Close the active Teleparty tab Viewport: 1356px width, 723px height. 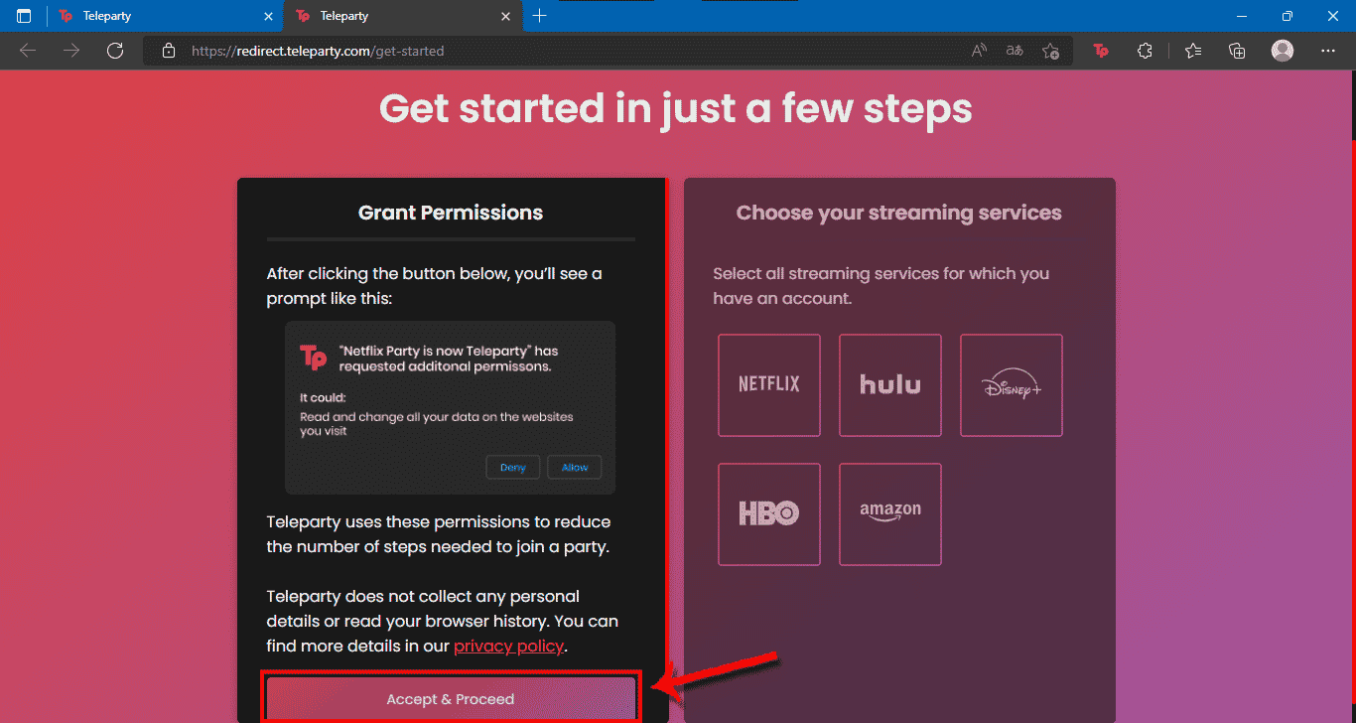506,16
